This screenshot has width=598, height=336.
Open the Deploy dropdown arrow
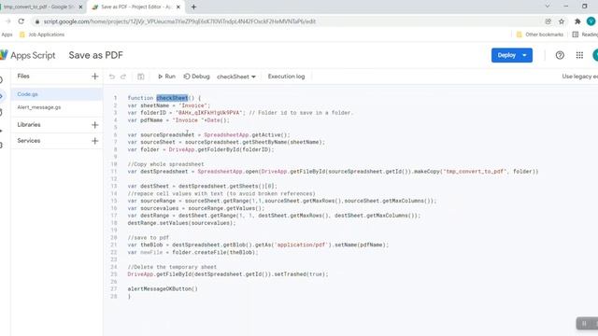[x=525, y=55]
